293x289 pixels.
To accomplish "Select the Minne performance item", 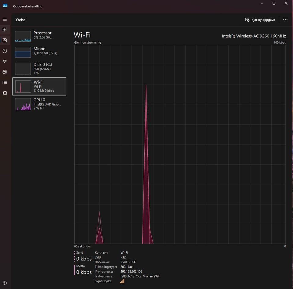I will [x=39, y=52].
